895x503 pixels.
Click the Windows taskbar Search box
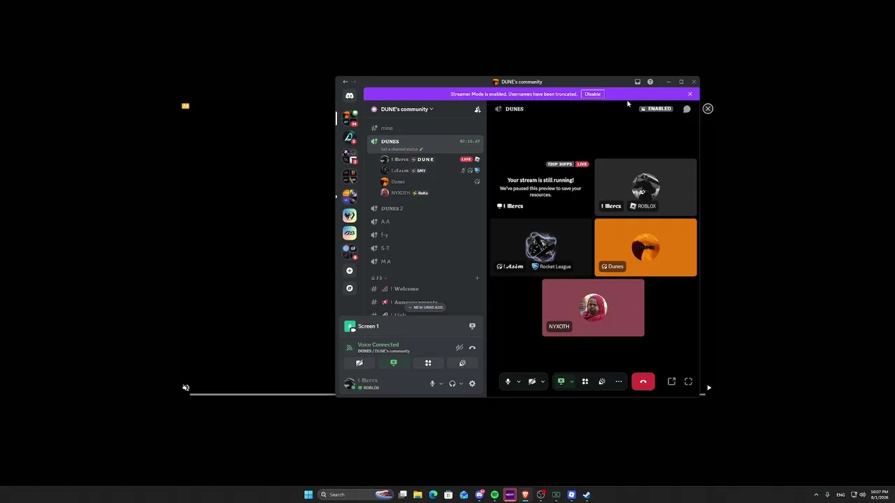[x=355, y=495]
